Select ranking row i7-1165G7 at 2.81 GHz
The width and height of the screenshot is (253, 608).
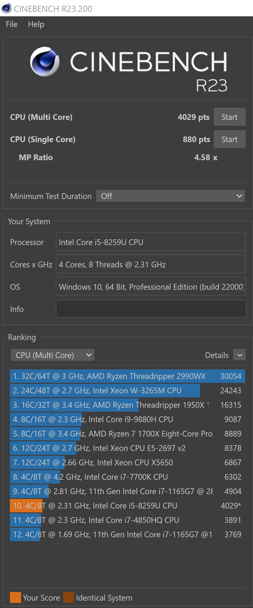[x=127, y=491]
